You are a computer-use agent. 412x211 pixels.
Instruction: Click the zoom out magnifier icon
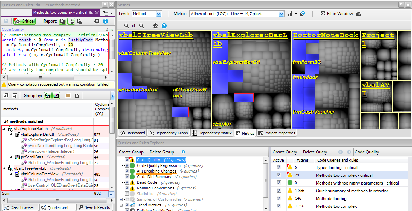click(141, 26)
